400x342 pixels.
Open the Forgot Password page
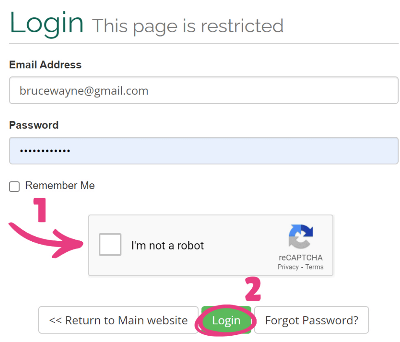311,320
